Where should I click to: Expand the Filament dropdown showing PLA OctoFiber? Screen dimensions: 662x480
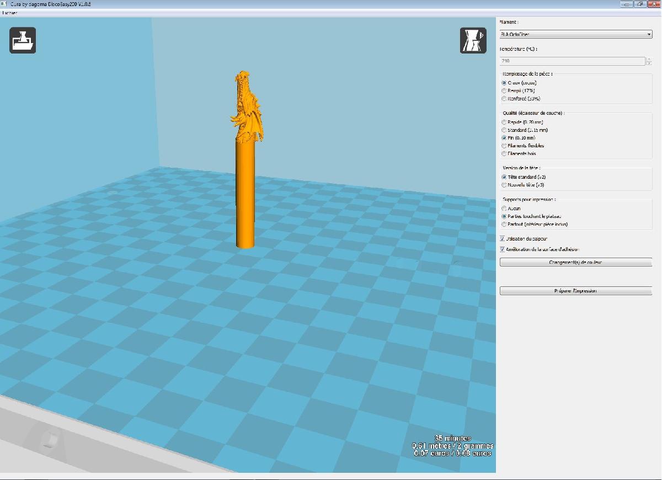575,34
